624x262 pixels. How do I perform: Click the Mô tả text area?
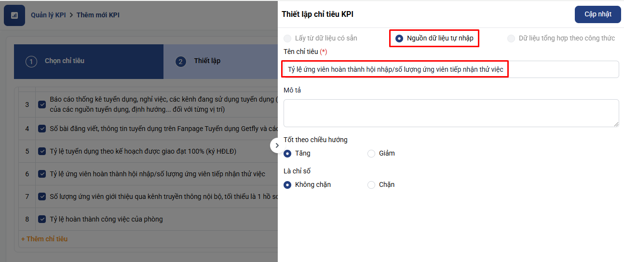pos(451,113)
